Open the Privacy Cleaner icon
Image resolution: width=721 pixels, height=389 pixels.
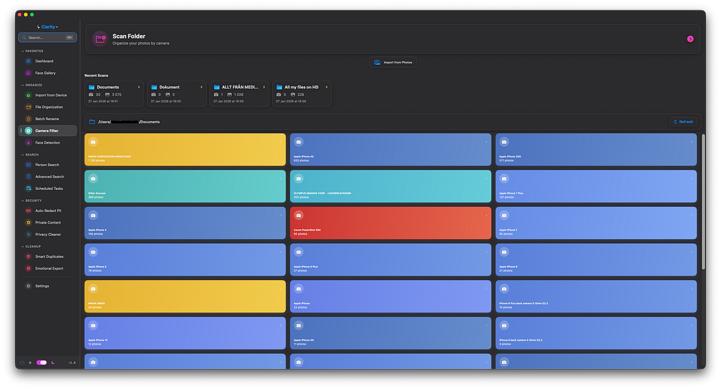pyautogui.click(x=28, y=235)
